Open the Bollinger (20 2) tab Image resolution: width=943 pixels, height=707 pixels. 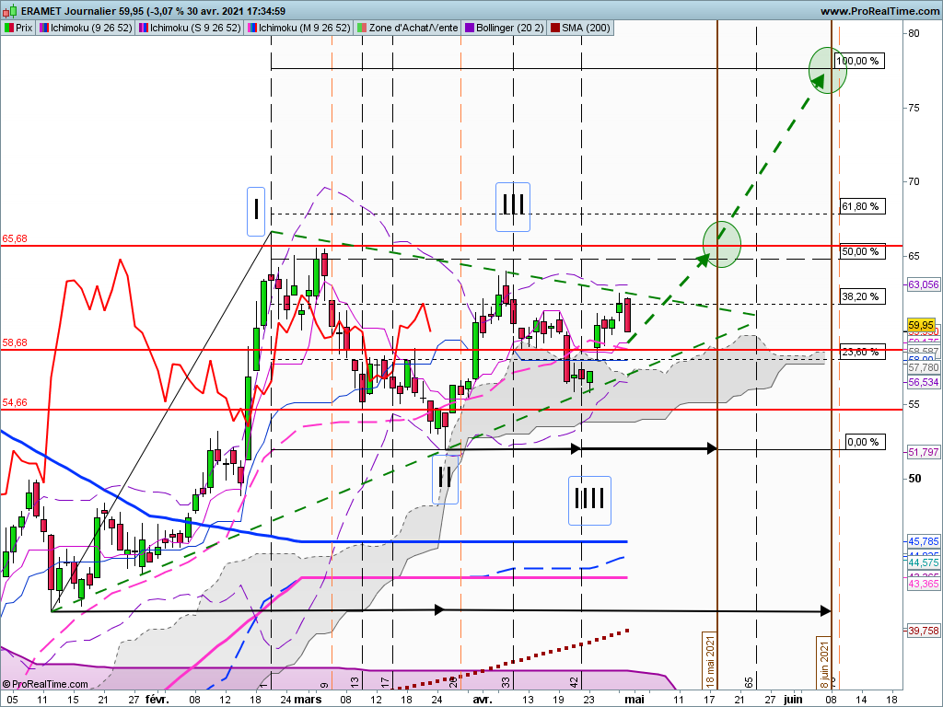504,28
